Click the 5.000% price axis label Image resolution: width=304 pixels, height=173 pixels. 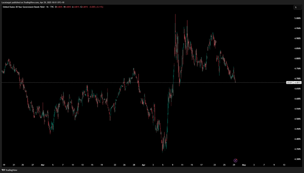[297, 18]
